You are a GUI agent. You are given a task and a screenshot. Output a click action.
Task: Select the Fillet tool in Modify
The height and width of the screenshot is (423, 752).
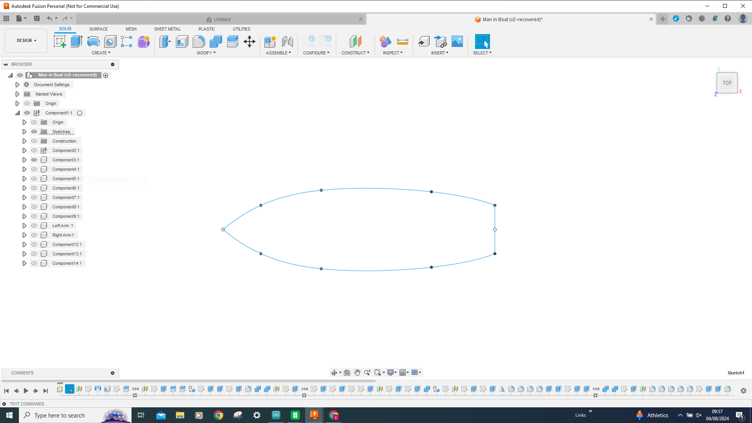coord(198,42)
